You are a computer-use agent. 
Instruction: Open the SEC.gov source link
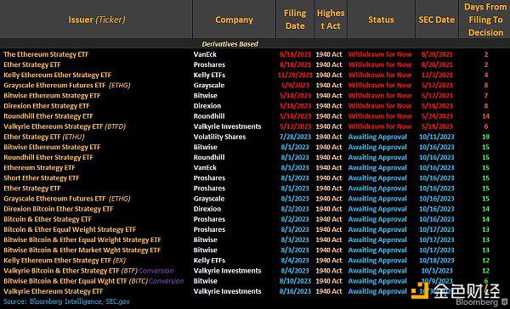(118, 301)
